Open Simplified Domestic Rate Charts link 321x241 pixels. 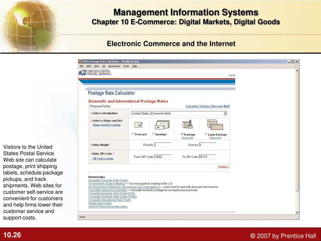tap(108, 180)
